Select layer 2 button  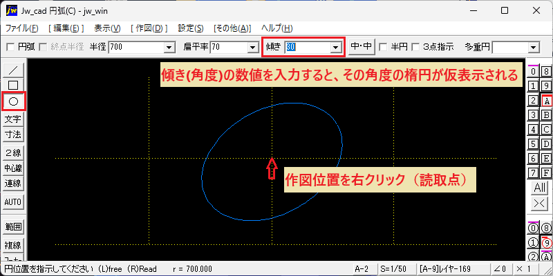[x=533, y=101]
